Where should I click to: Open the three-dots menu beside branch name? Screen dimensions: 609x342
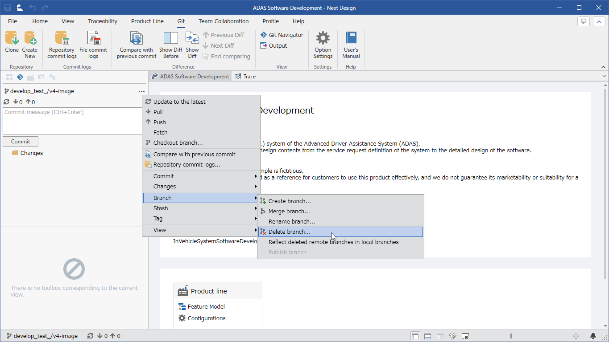141,91
